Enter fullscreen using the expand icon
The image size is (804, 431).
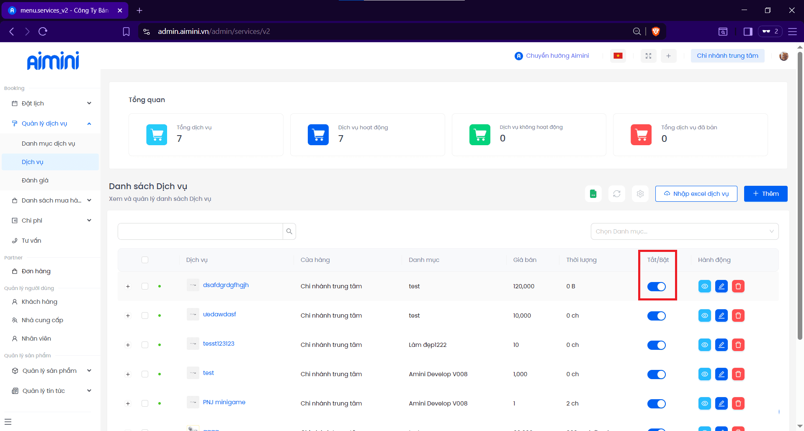(648, 56)
